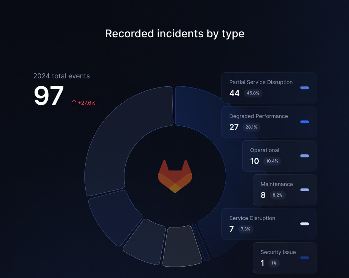Viewport: 349px width, 278px height.
Task: Click the white-outlined donut segment at the bottom
Action: point(182,246)
